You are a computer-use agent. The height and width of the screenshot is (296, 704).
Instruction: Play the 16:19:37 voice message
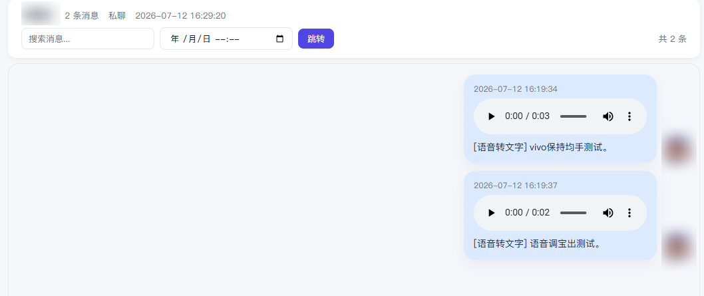491,213
